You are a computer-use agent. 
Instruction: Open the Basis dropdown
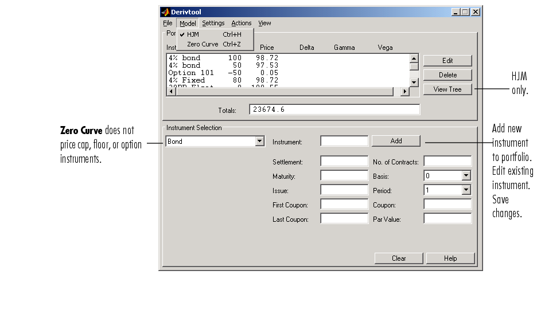pyautogui.click(x=466, y=176)
